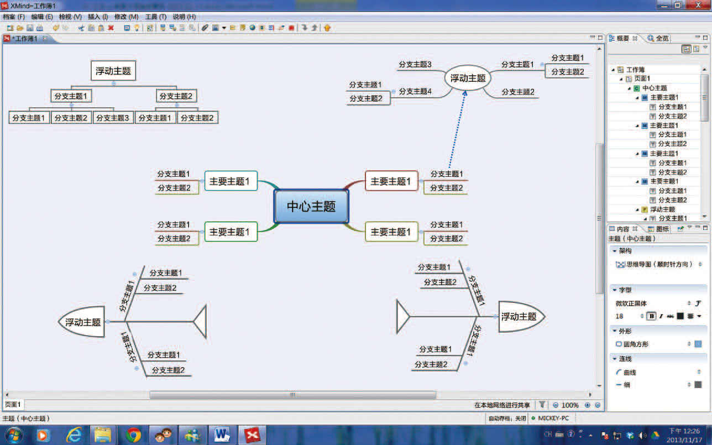Collapse the 连线 section

click(x=614, y=359)
